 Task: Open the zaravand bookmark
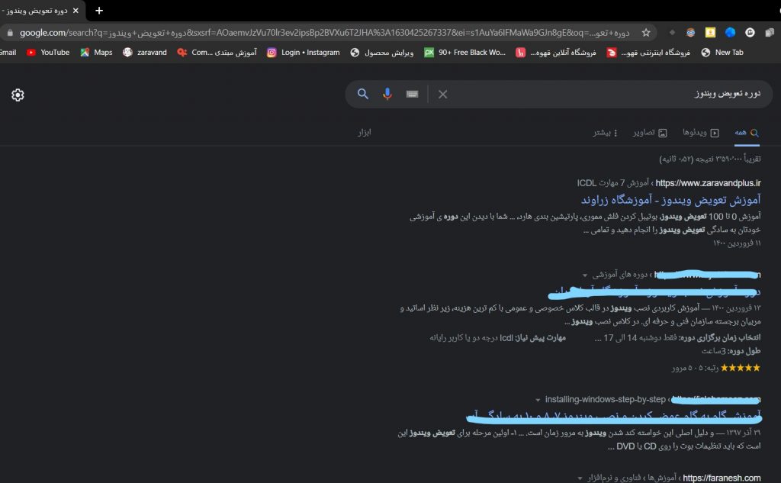point(144,53)
